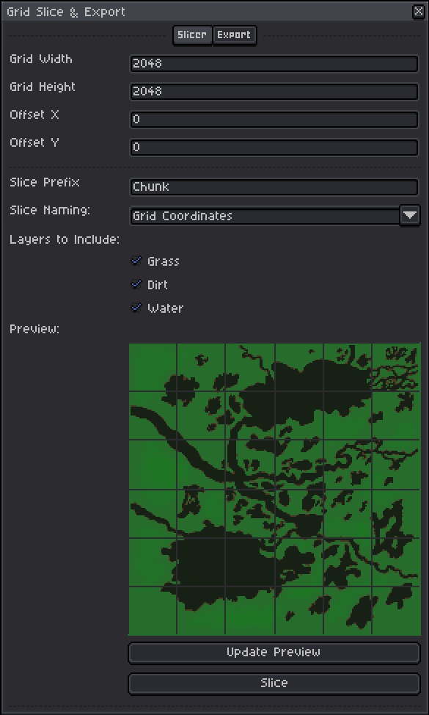Edit the Slice Prefix Chunk field

(274, 187)
